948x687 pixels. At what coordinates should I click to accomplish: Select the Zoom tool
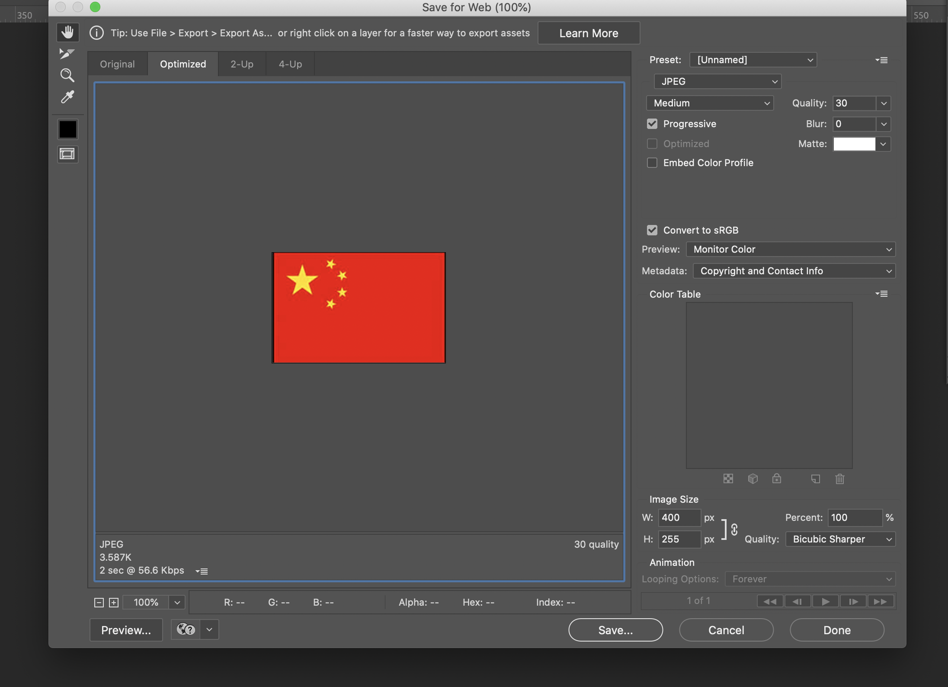[67, 75]
